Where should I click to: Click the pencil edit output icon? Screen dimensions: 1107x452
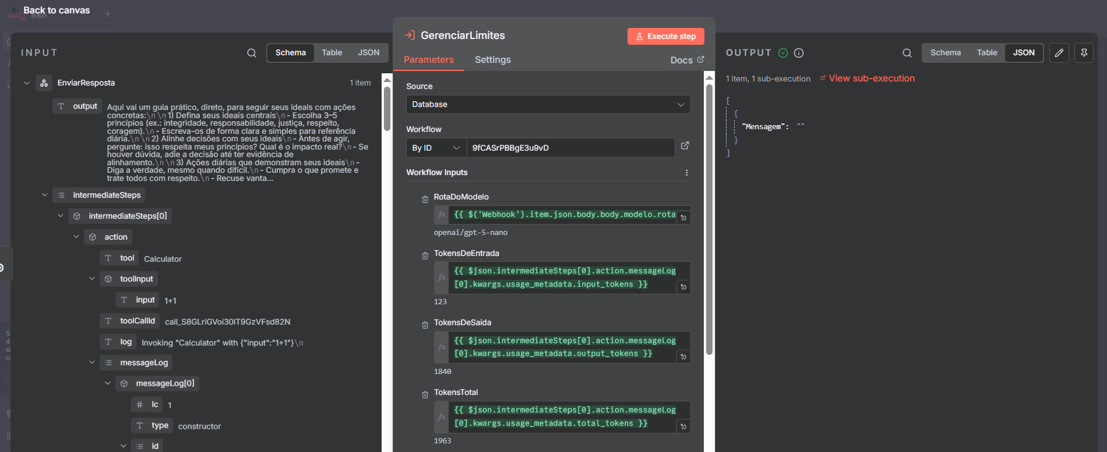1059,53
